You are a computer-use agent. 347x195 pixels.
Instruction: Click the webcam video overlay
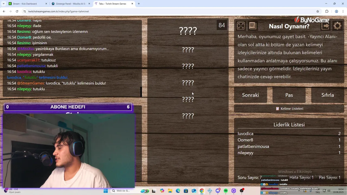69,151
